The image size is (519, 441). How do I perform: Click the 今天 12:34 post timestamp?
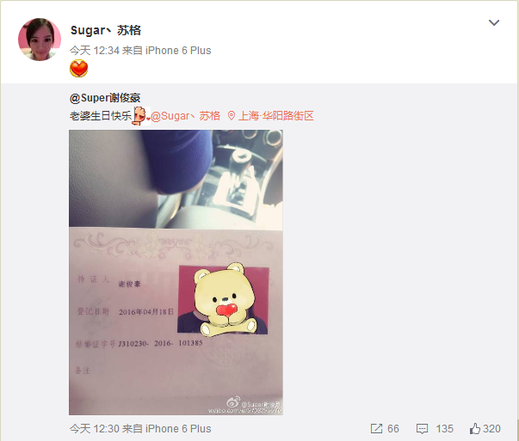[95, 51]
